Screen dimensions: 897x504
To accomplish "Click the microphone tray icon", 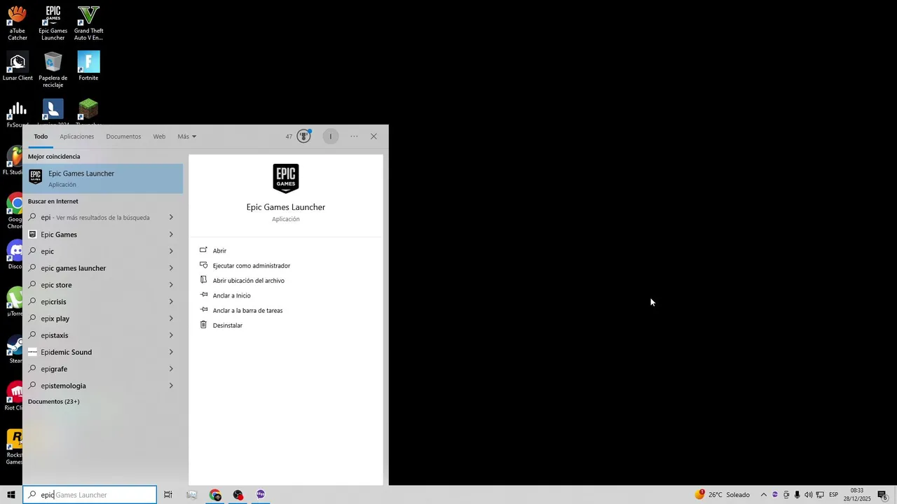I will click(797, 495).
